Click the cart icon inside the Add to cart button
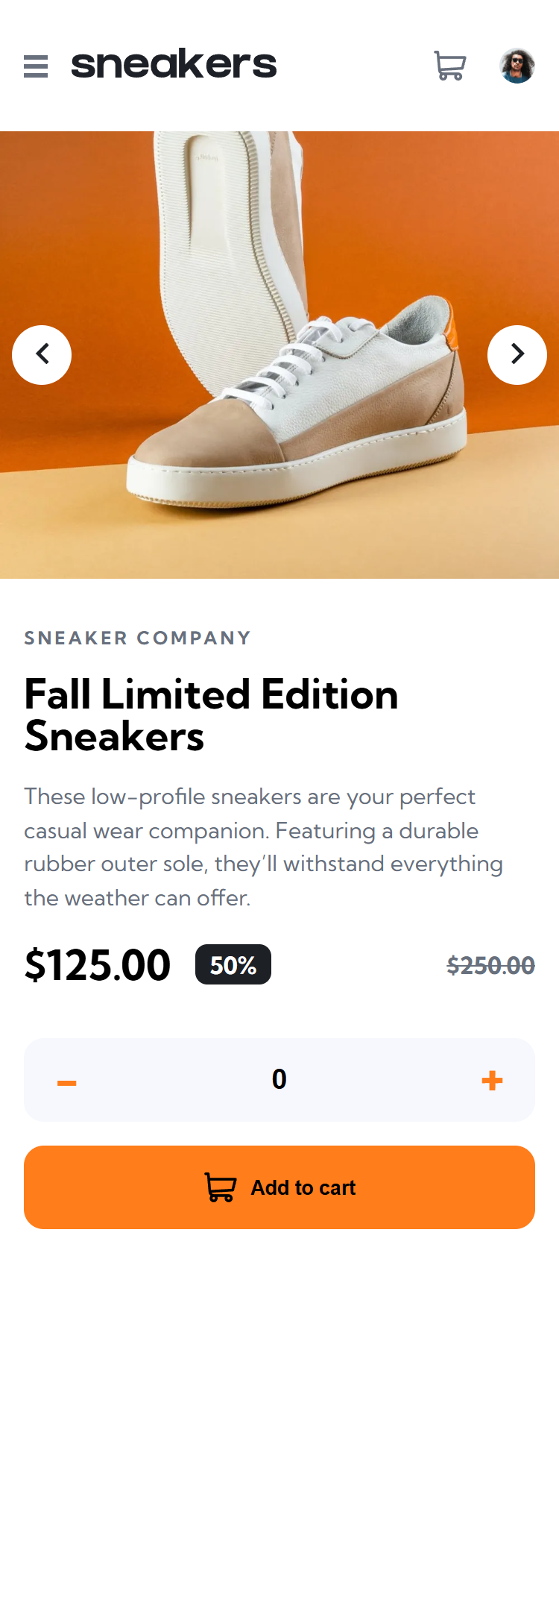Screen dimensions: 559x1611 tap(221, 1187)
